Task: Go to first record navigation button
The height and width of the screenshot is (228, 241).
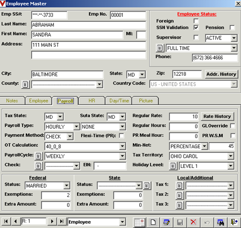Action: pyautogui.click(x=6, y=221)
